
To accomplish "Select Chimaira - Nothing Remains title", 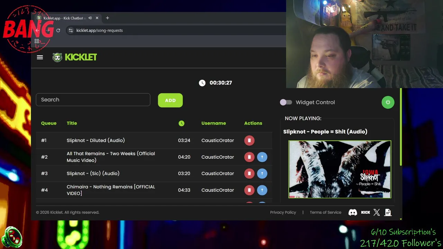I will (111, 190).
